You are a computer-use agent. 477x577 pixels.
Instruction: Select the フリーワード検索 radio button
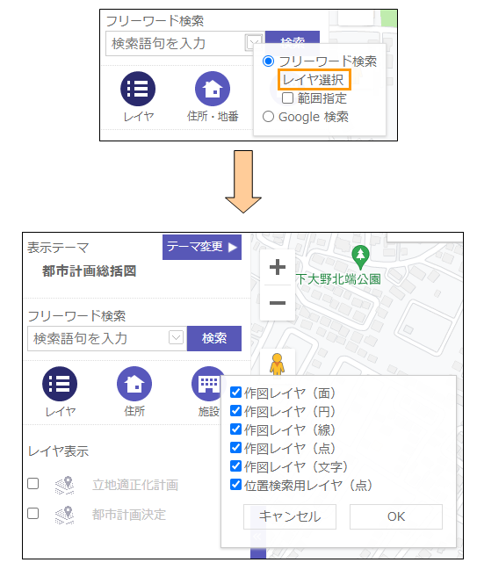(268, 61)
